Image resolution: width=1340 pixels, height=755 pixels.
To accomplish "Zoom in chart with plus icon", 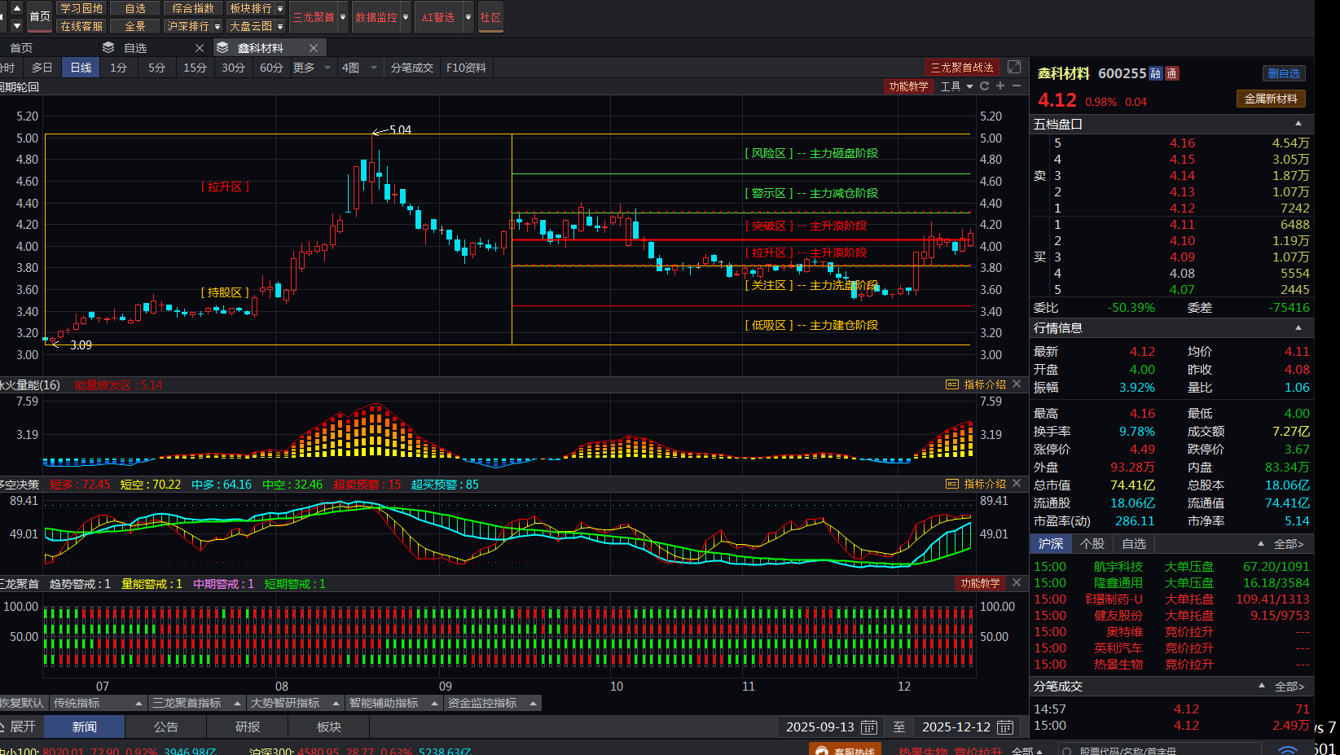I will point(1000,86).
